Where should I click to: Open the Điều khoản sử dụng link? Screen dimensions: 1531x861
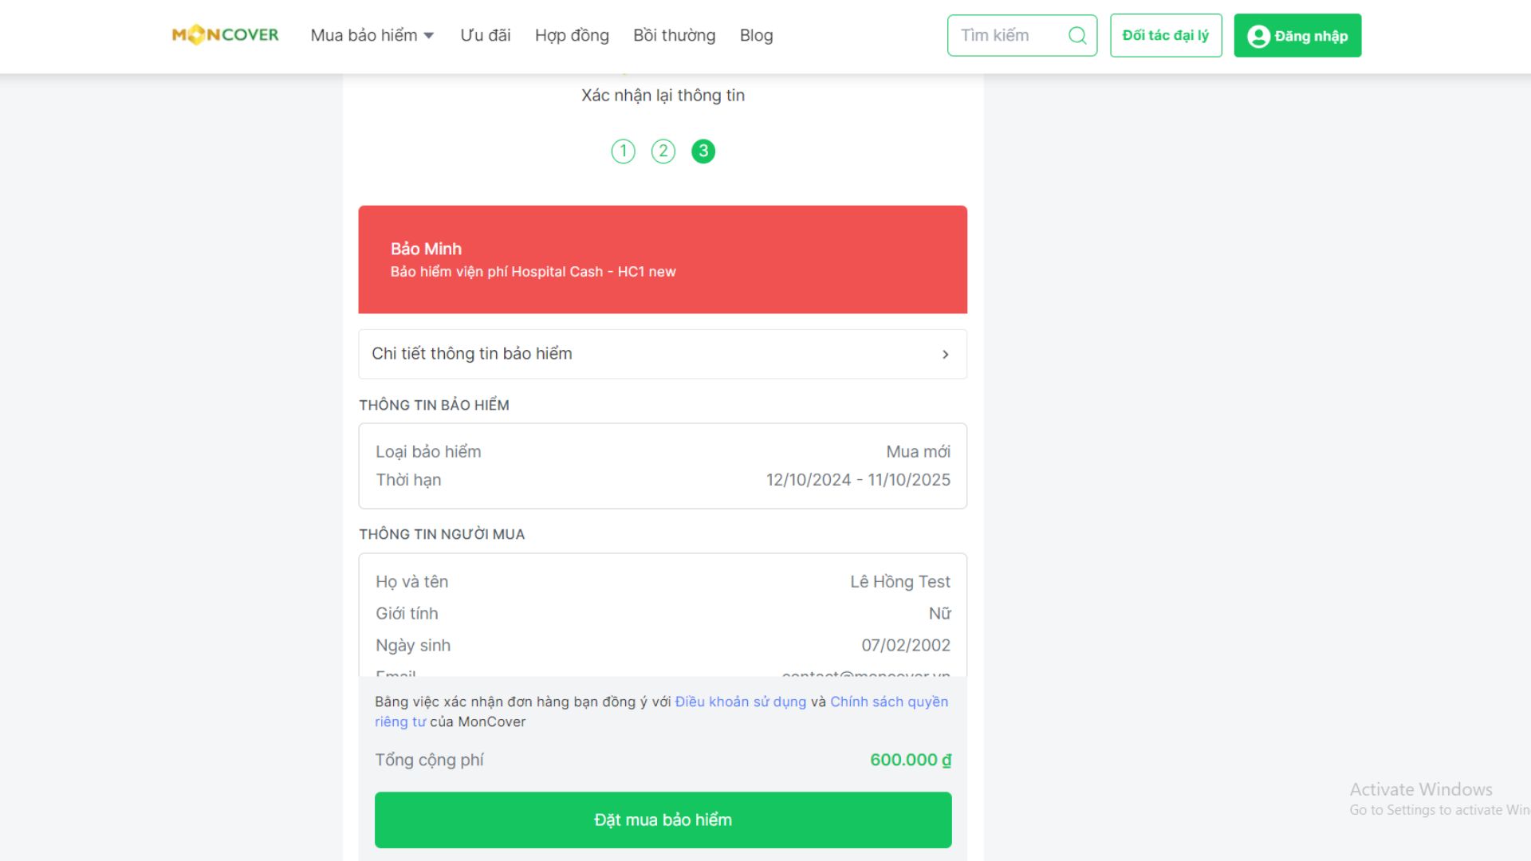tap(741, 702)
